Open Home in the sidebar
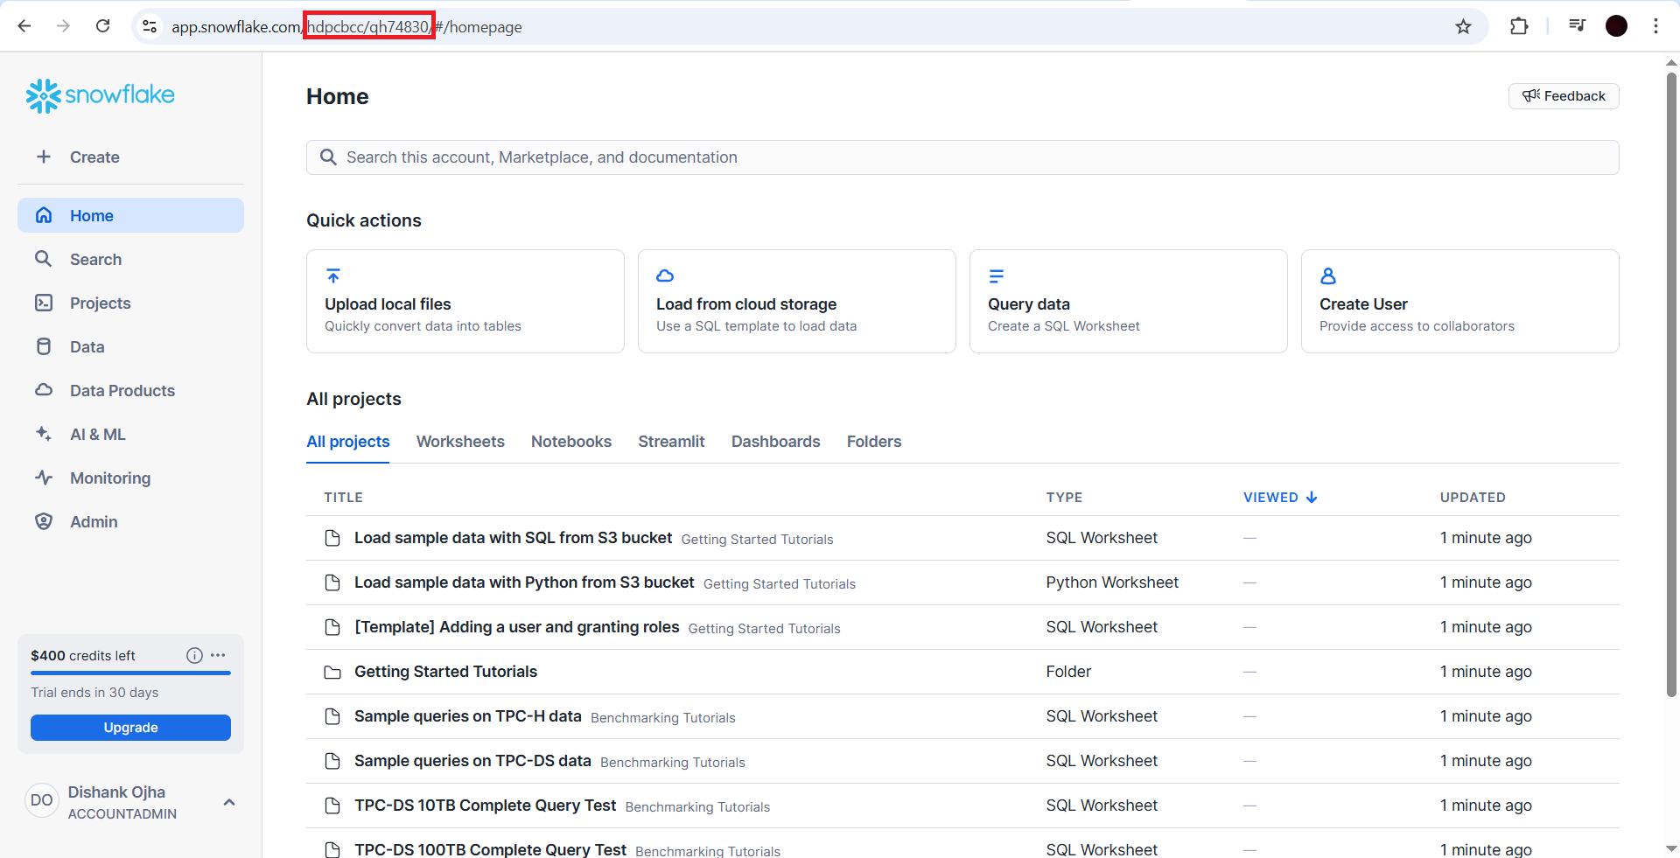 [x=130, y=215]
